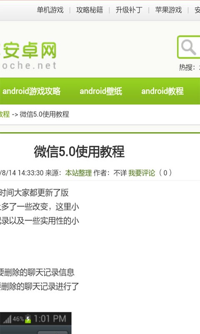Viewport: 200px width, 334px height.
Task: Click the battery icon in embedded screenshot
Action: [28, 319]
